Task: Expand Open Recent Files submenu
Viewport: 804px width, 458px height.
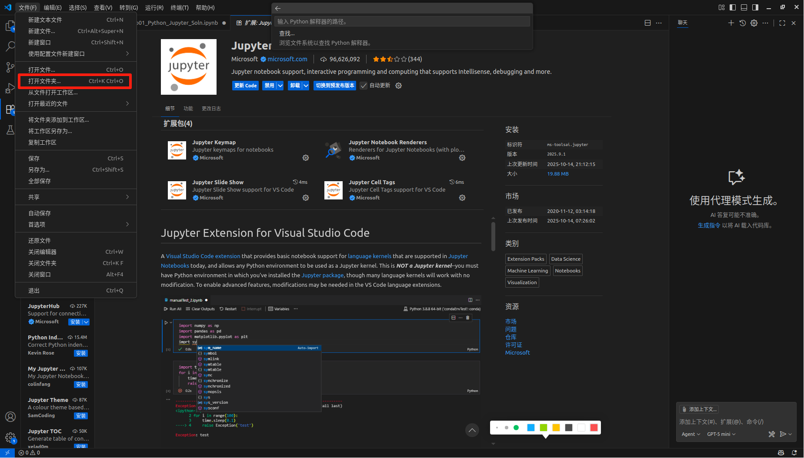Action: (x=76, y=103)
